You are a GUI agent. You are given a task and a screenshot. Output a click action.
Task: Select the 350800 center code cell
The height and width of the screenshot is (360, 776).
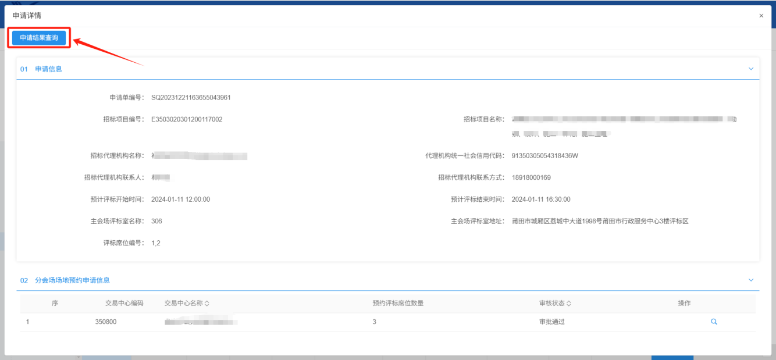(x=106, y=322)
